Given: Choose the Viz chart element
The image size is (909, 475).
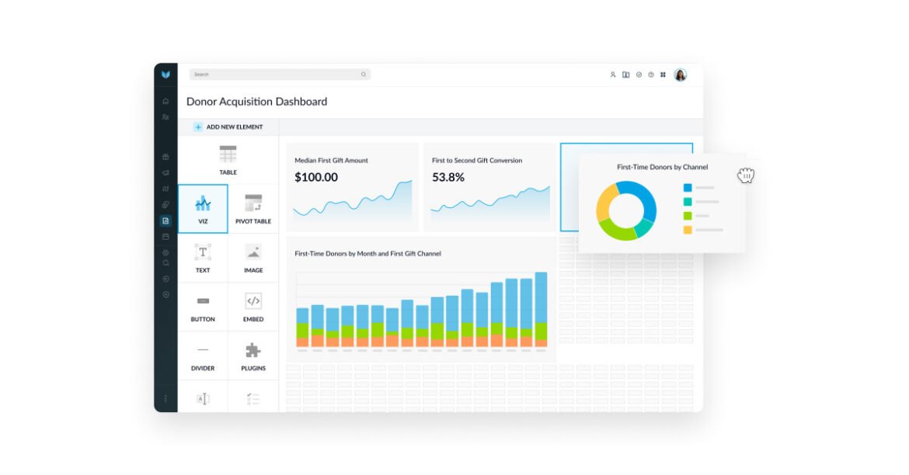Looking at the screenshot, I should (x=203, y=208).
